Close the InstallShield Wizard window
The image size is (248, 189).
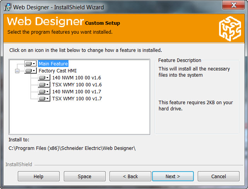coord(234,5)
